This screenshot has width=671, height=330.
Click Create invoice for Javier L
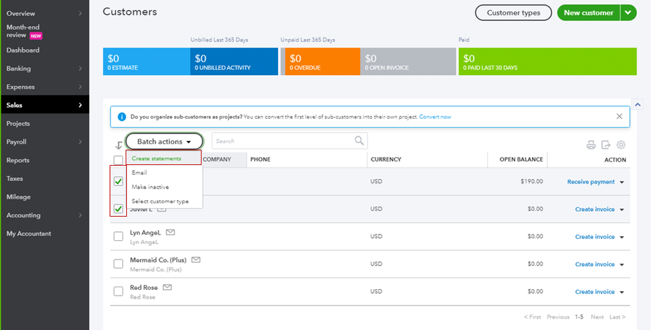coord(595,209)
